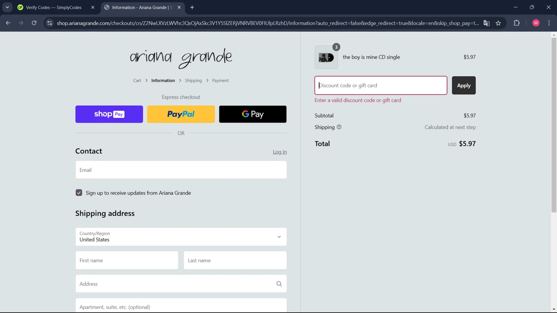Pay with Shop Pay express checkout
557x313 pixels.
point(109,114)
